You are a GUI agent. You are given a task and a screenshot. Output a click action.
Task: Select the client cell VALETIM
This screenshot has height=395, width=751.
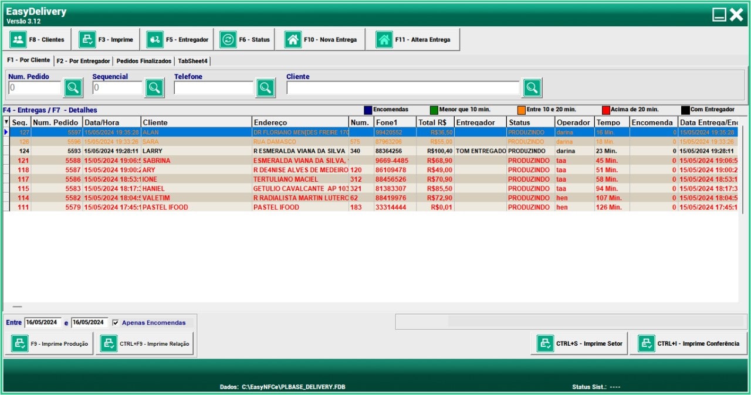196,197
